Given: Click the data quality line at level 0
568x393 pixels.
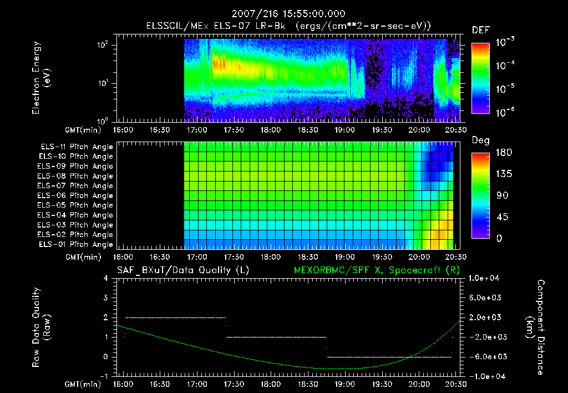Looking at the screenshot, I should coord(389,357).
